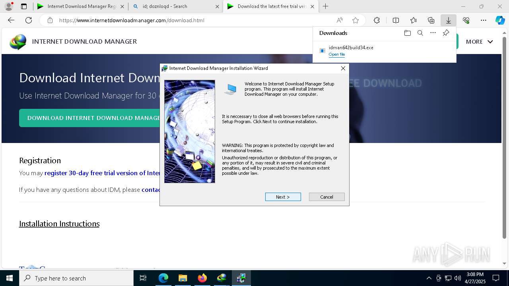
Task: Click the address bar URL
Action: 132,20
